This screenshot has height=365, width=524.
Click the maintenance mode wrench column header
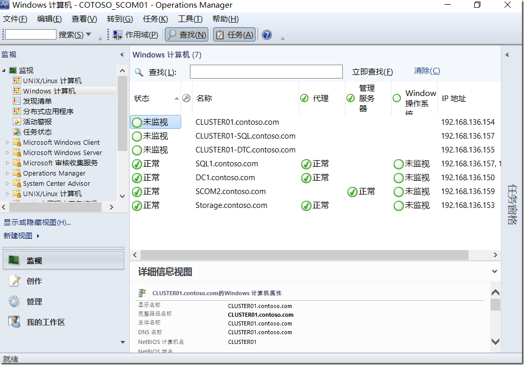pos(186,98)
